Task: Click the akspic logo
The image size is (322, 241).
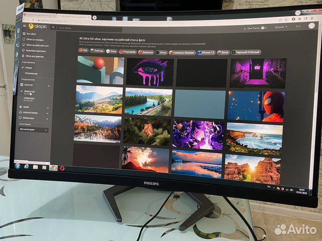Action: tap(37, 27)
